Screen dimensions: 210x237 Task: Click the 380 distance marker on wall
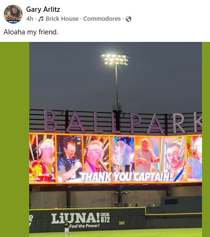pyautogui.click(x=121, y=223)
